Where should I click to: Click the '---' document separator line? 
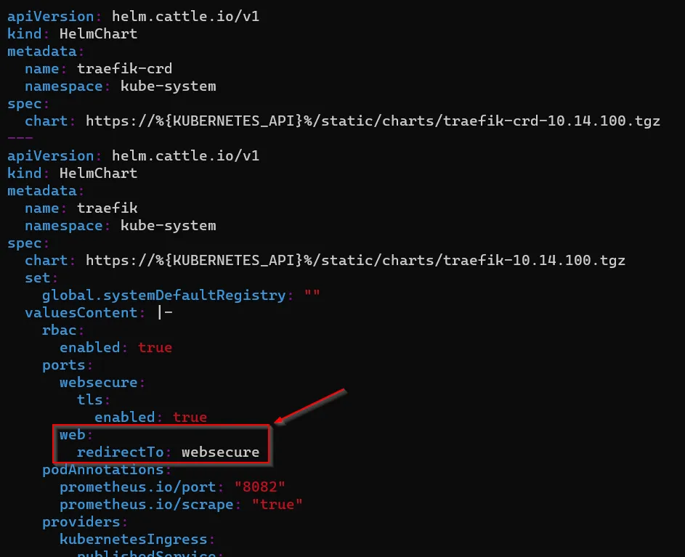(x=20, y=137)
